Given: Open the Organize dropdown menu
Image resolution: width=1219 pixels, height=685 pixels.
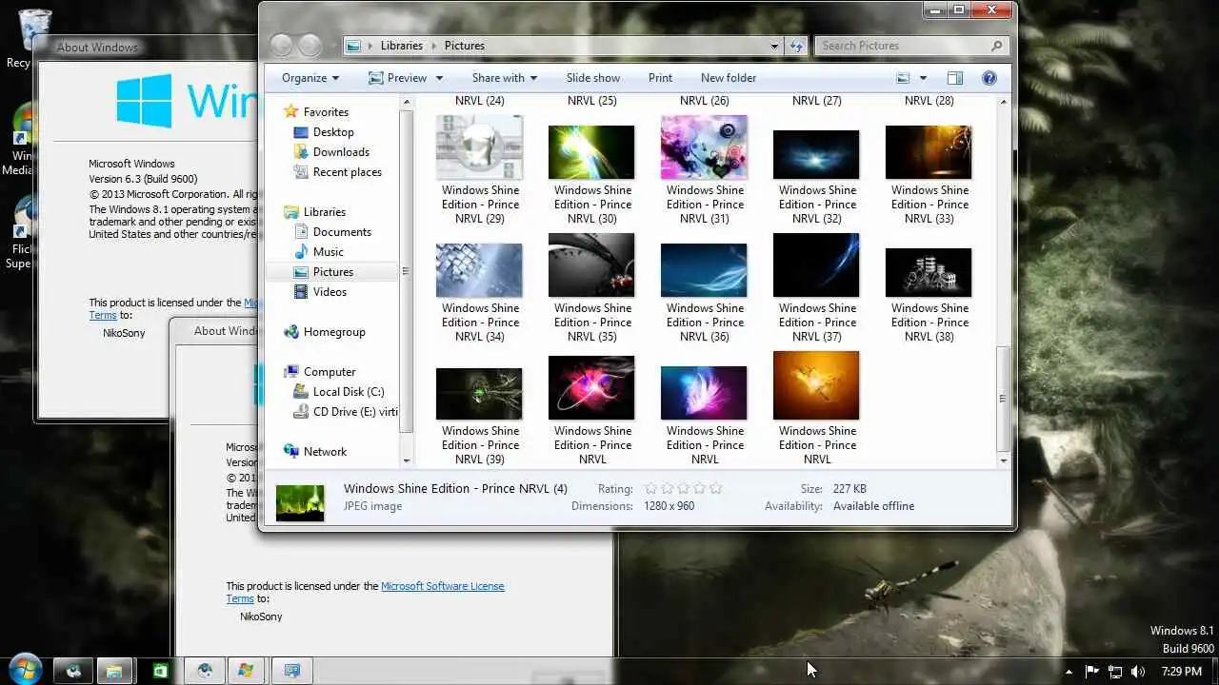Looking at the screenshot, I should (310, 78).
